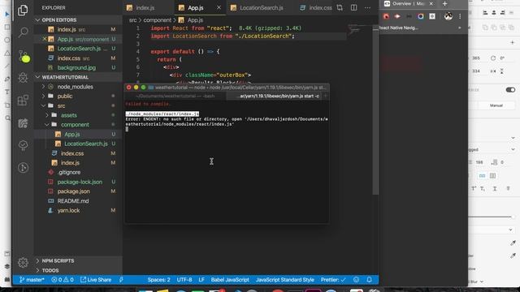Expand the NPM Scripts section
Screen dimensions: 520x292
click(78, 261)
